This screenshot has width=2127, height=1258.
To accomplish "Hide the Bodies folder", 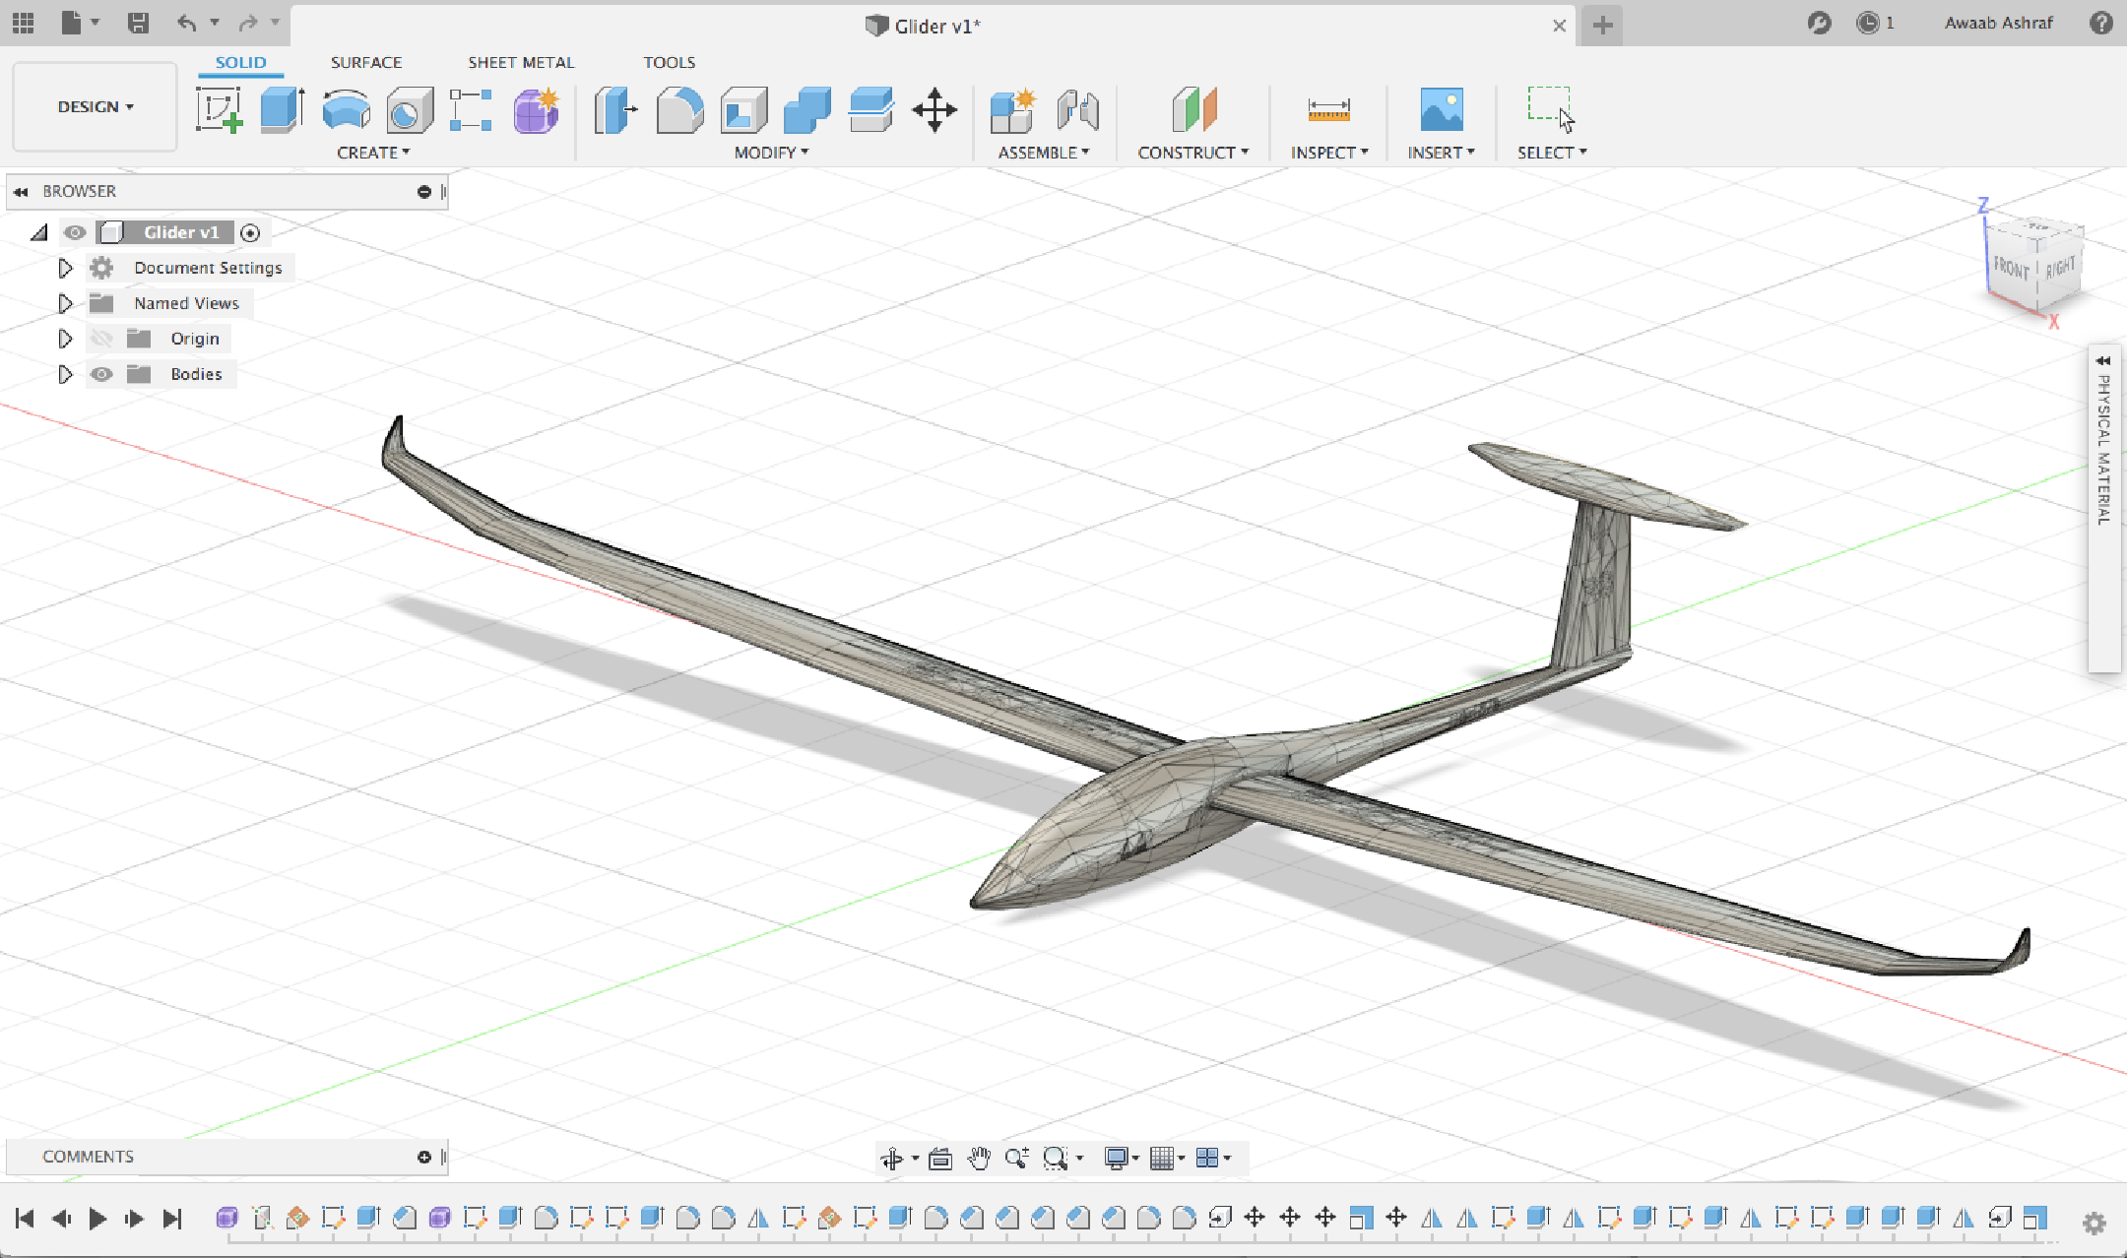I will (x=102, y=374).
